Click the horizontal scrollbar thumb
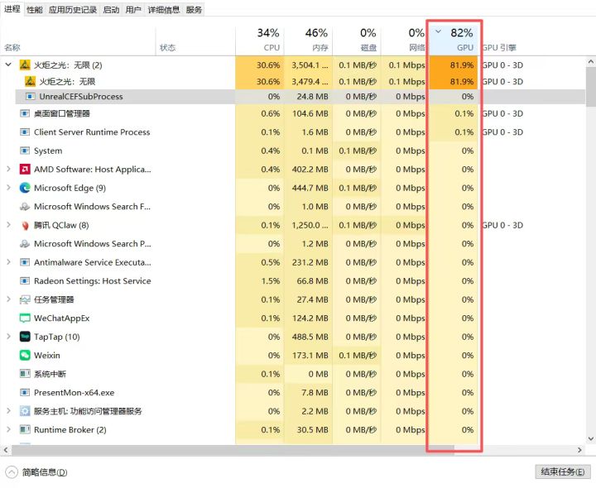Screen dimensions: 596x488 coord(233,450)
